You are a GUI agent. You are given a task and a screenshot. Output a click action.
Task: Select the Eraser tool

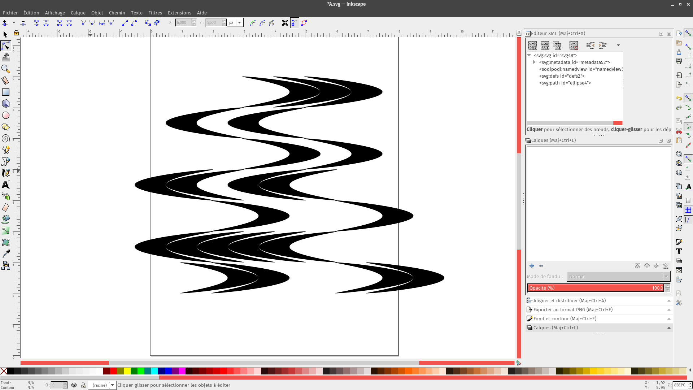tap(6, 208)
